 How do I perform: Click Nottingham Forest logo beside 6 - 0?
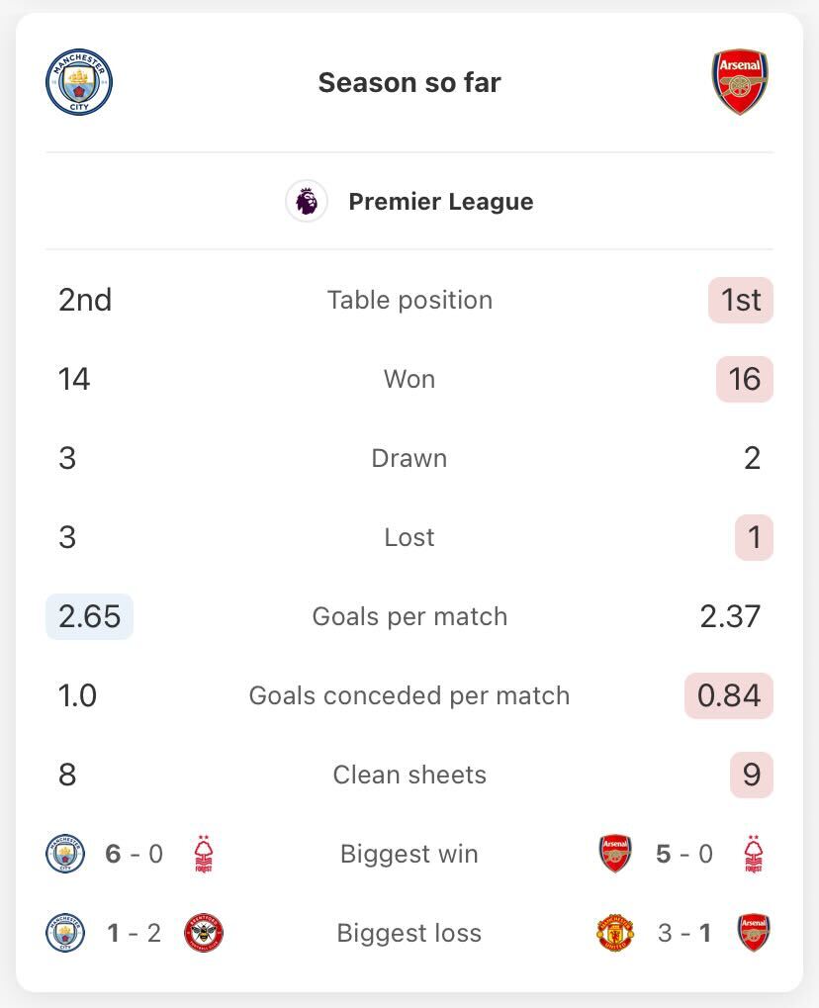click(203, 854)
